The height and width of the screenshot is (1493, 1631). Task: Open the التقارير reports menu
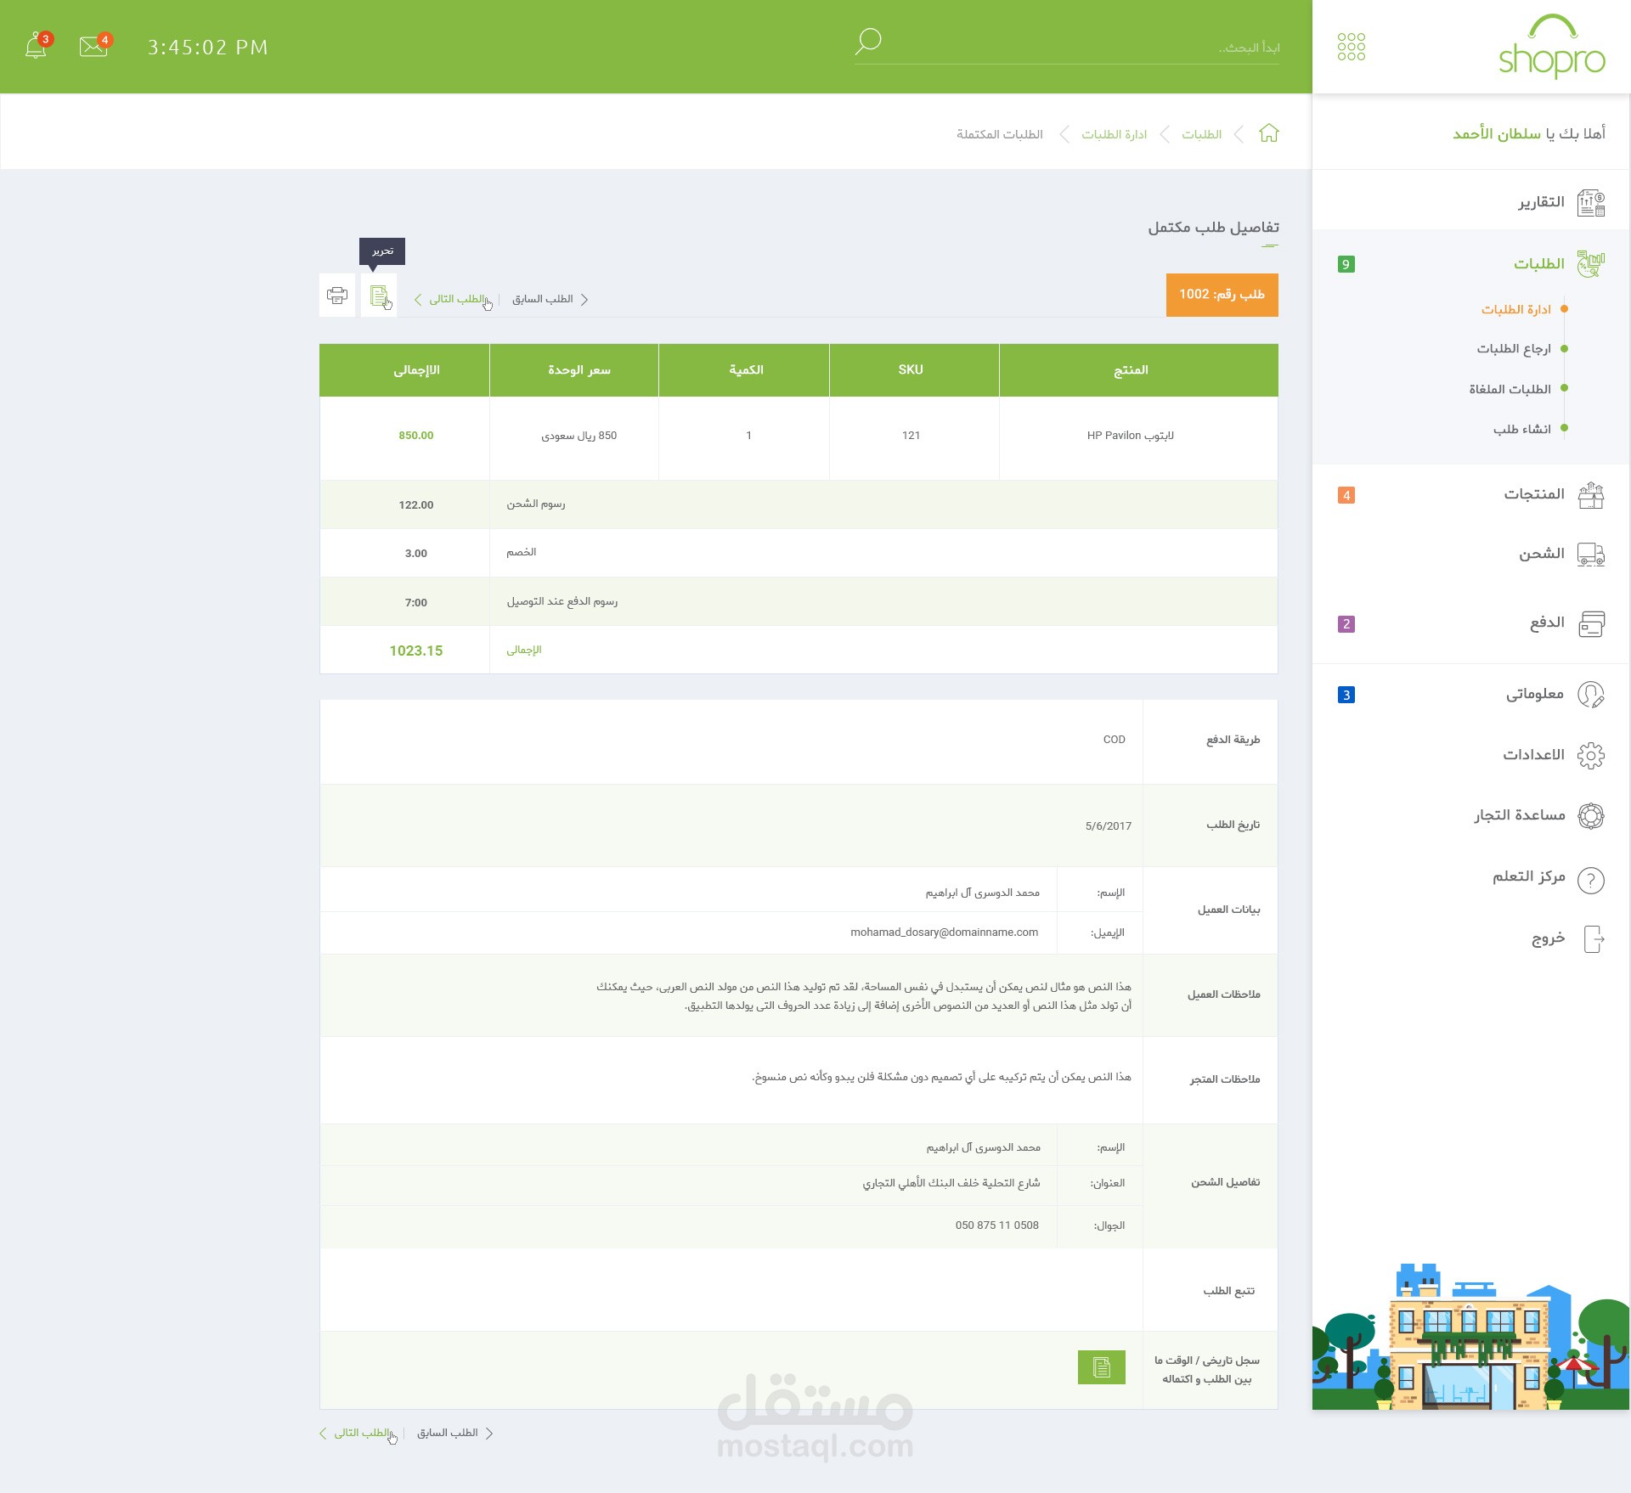coord(1541,202)
